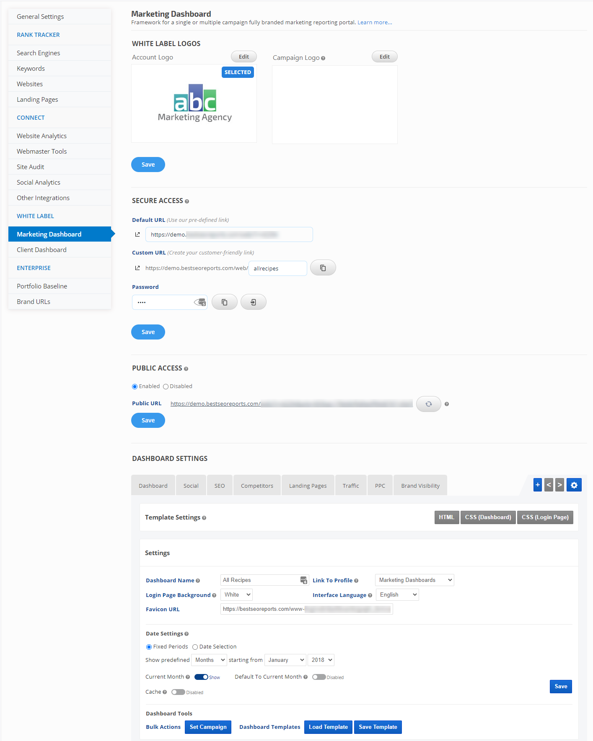
Task: Toggle the Default To Current Month switch
Action: pyautogui.click(x=319, y=677)
